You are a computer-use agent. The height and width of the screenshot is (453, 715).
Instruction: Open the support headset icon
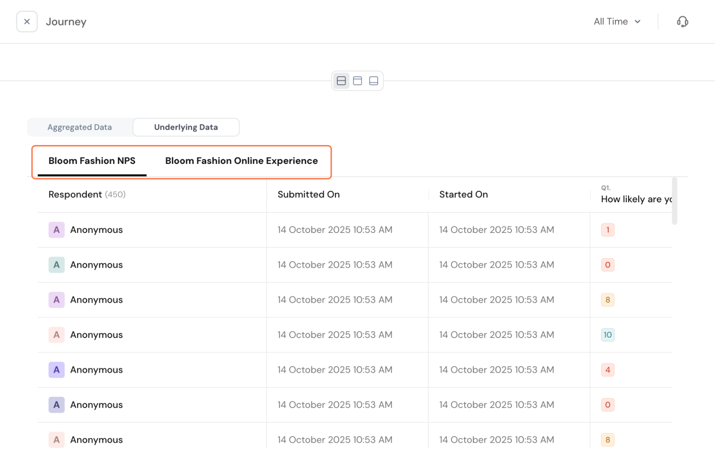pyautogui.click(x=682, y=22)
